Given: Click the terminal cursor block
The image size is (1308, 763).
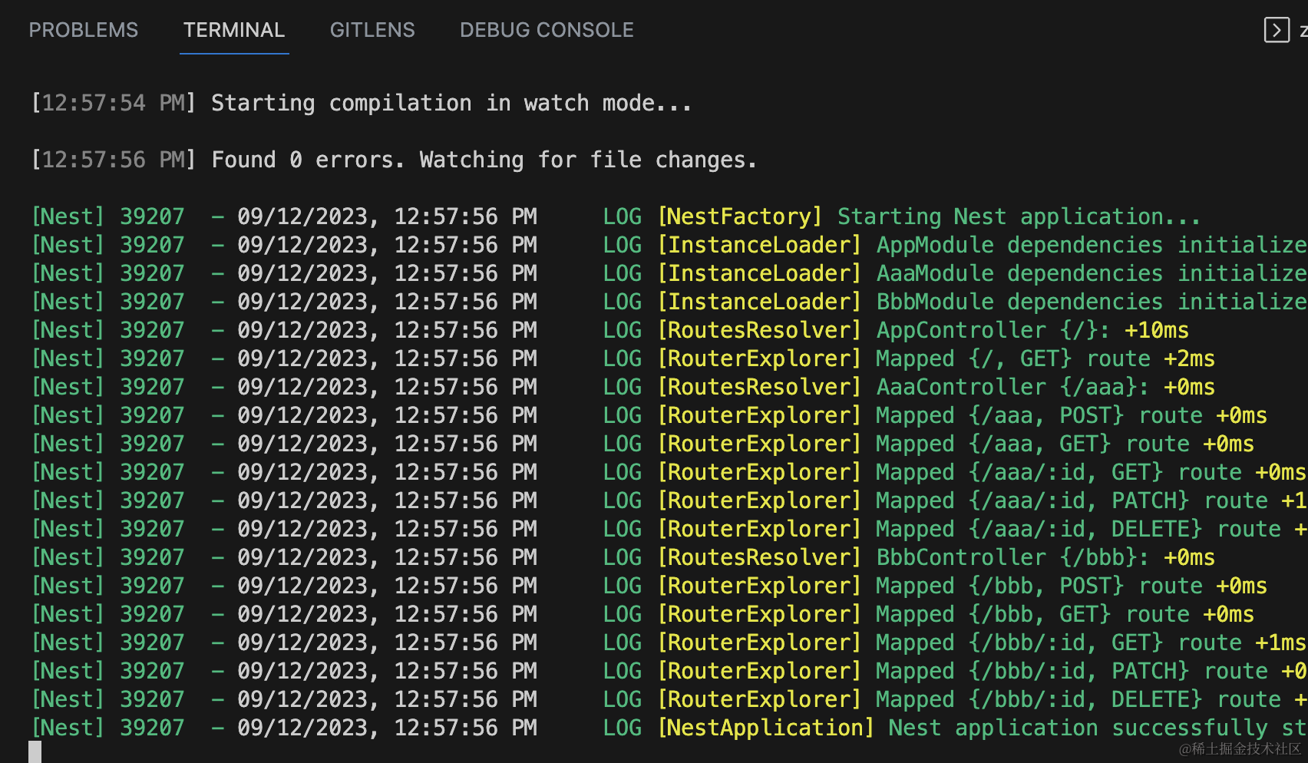Looking at the screenshot, I should click(35, 751).
